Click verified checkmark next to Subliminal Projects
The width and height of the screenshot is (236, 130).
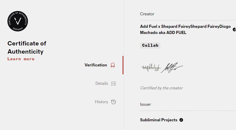[181, 120]
